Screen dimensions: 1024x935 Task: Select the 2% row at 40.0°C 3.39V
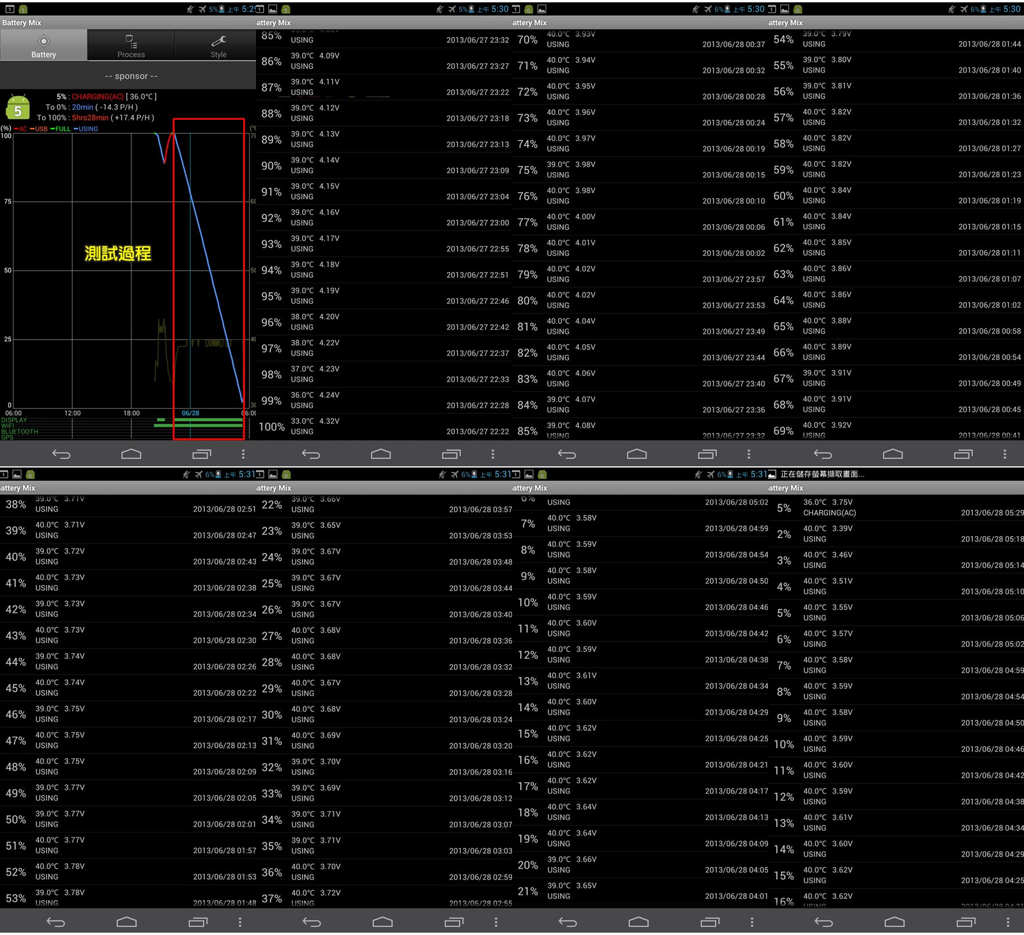[x=896, y=534]
